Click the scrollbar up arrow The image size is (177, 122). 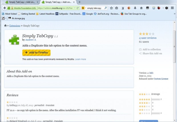point(174,22)
